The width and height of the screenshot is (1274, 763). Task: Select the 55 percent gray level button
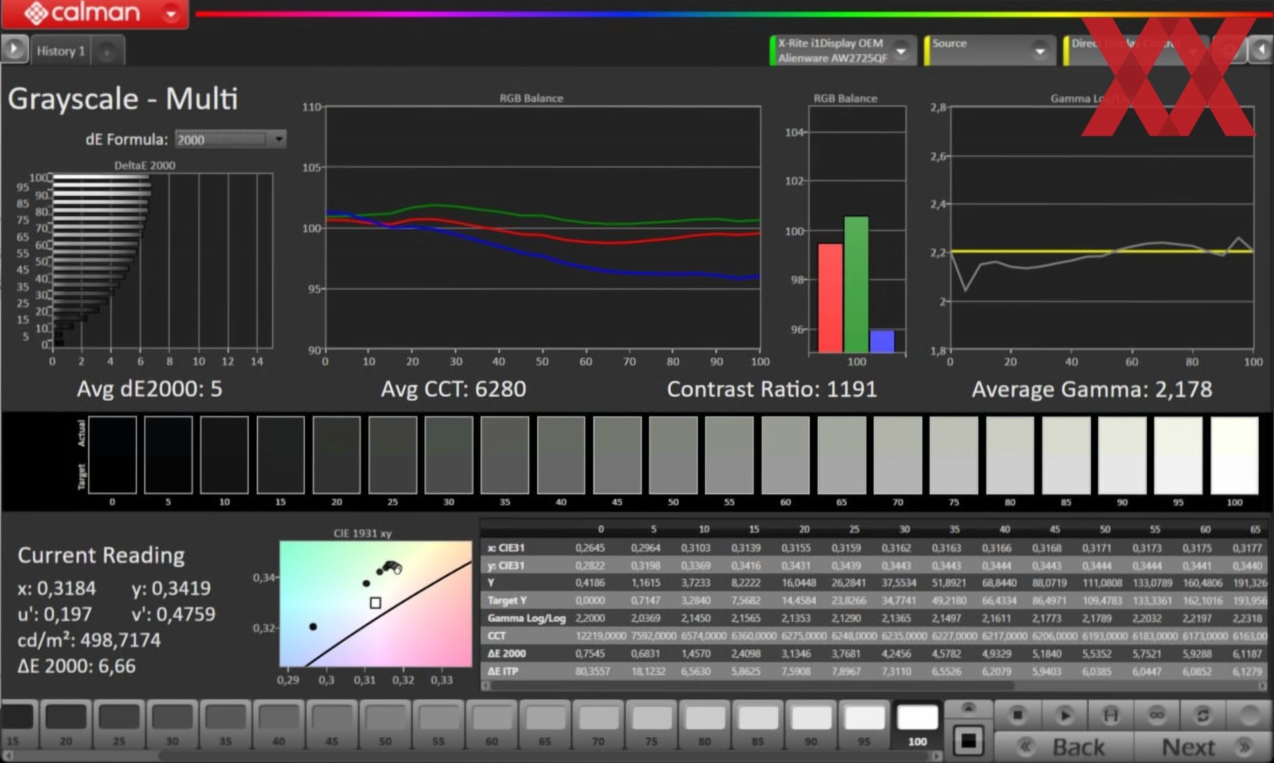click(439, 725)
